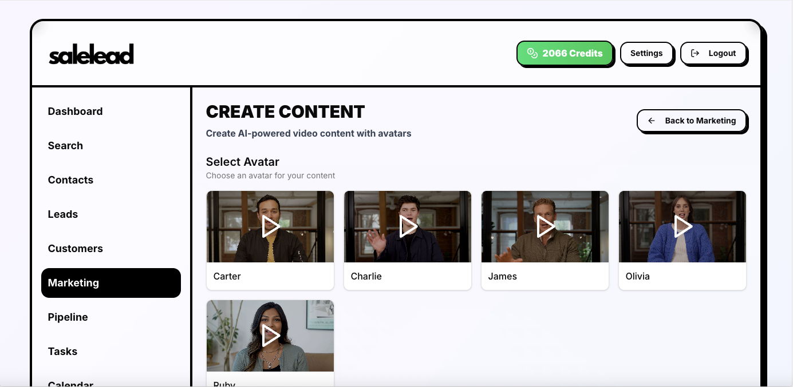Click the coins icon in Credits button
This screenshot has height=387, width=793.
pyautogui.click(x=532, y=53)
